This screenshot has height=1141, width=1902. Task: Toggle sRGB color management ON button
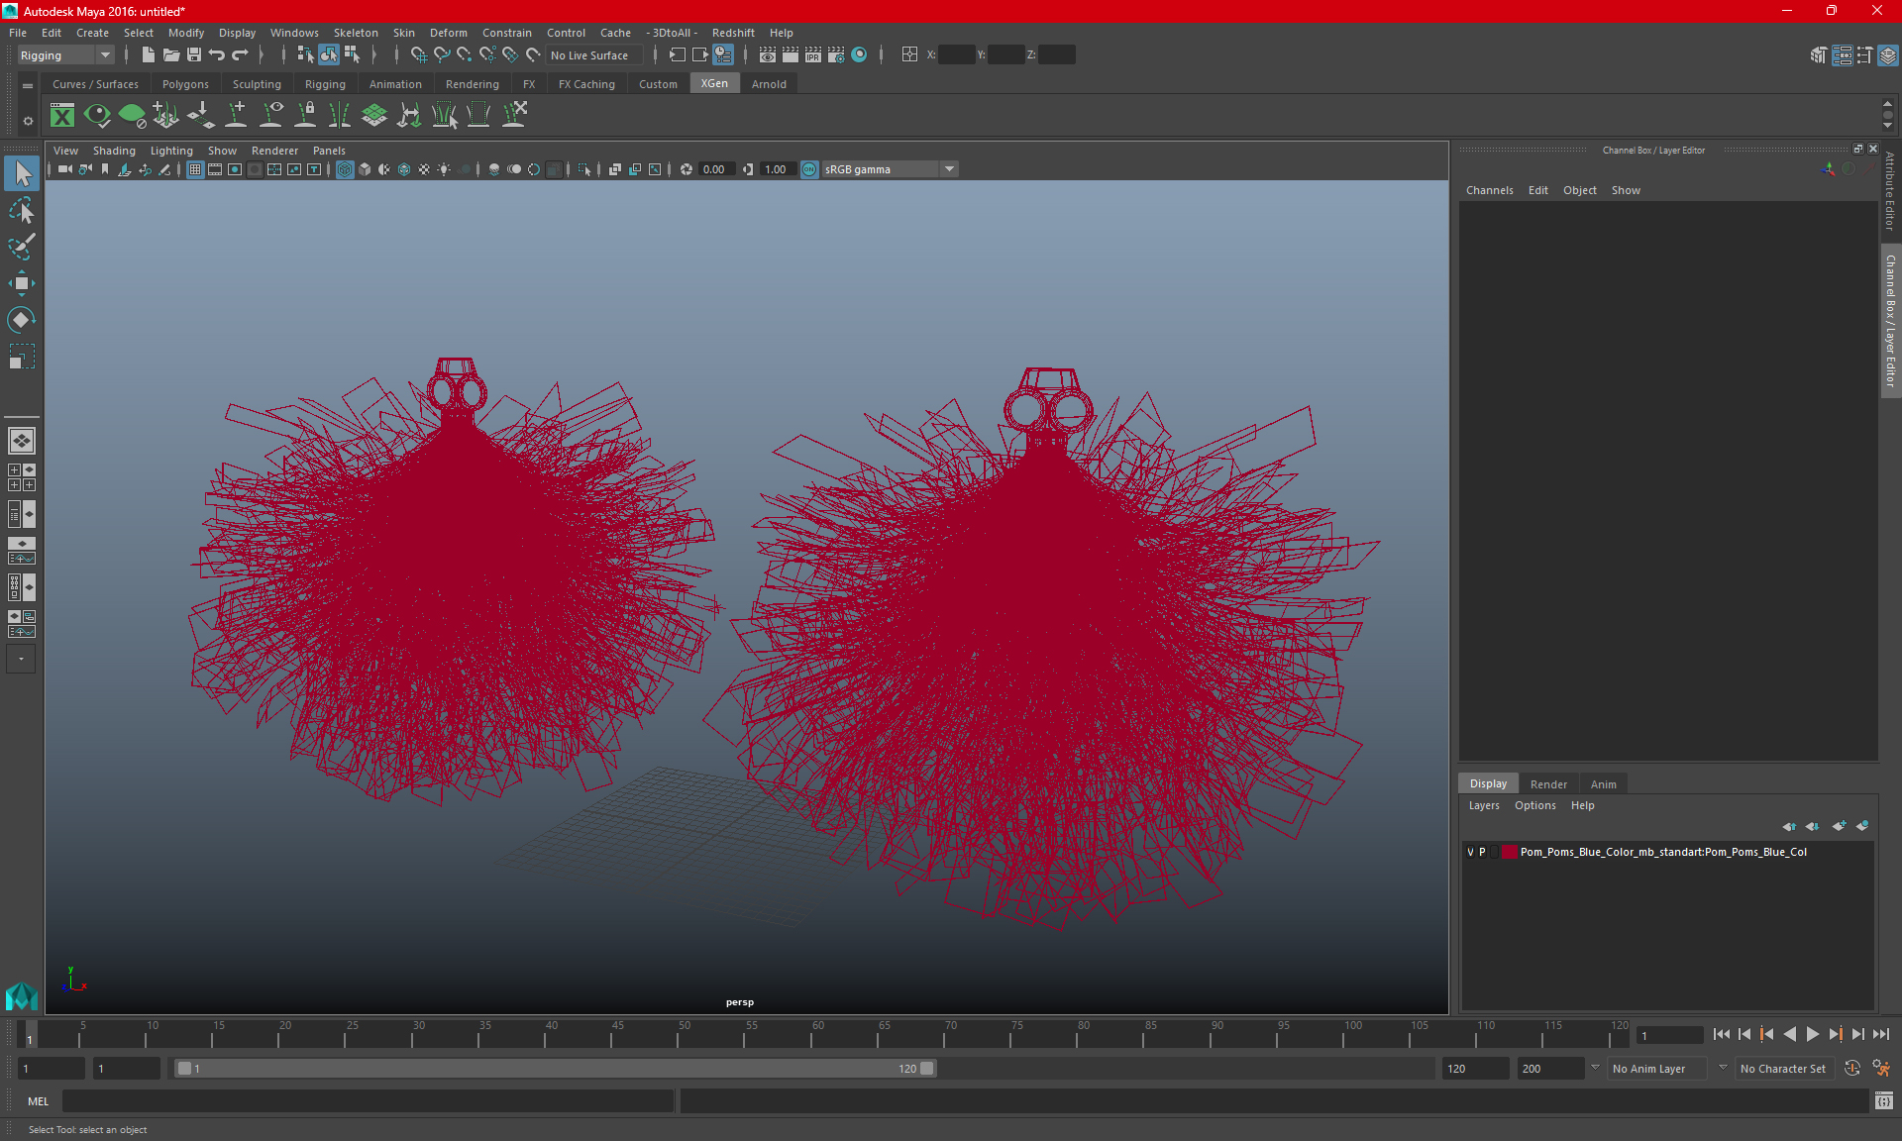click(809, 169)
